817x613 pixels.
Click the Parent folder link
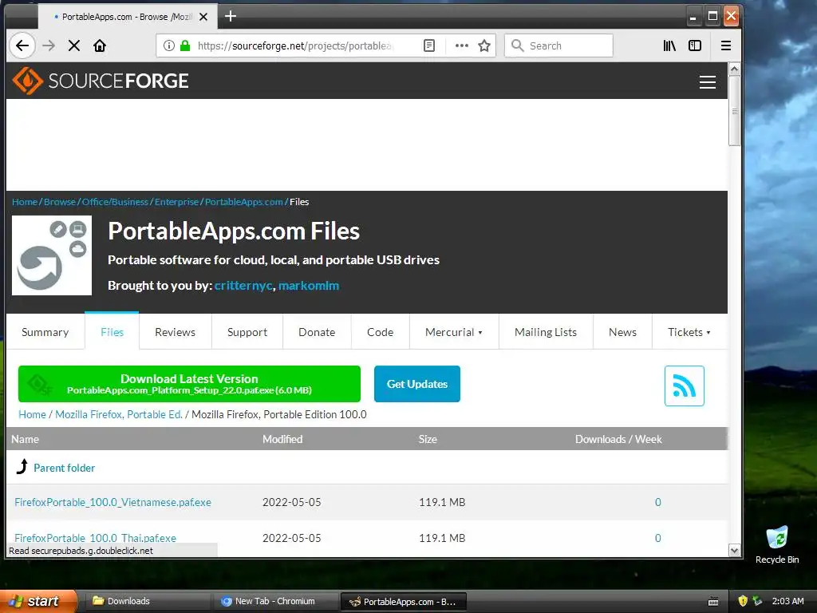pyautogui.click(x=64, y=468)
